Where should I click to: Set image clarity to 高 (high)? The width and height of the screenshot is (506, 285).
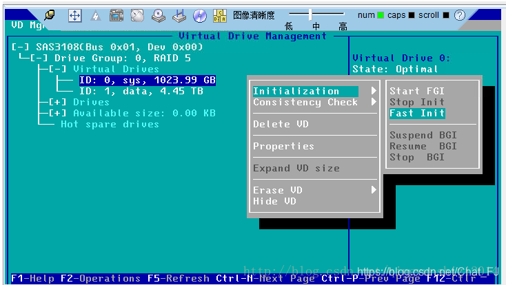[343, 26]
